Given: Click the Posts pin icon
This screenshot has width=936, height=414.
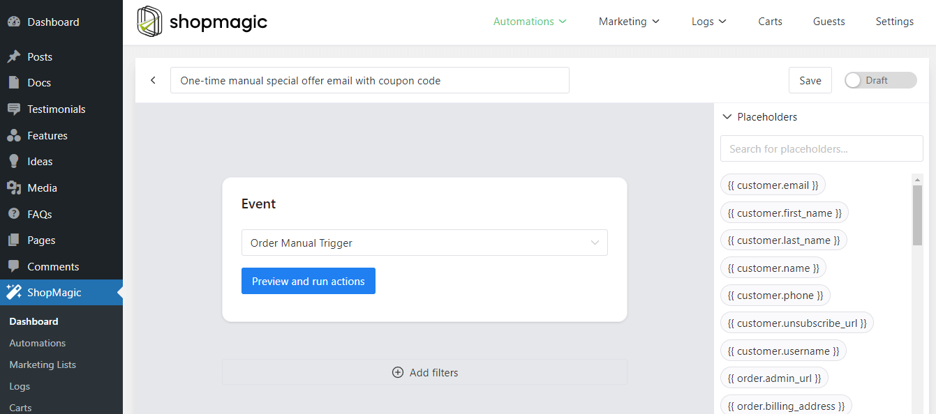Looking at the screenshot, I should click(13, 56).
